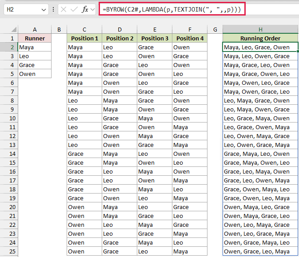Viewport: 299px width, 257px height.
Task: Click cell 'Grace, Leo, Owen, Maya'
Action: [260, 180]
